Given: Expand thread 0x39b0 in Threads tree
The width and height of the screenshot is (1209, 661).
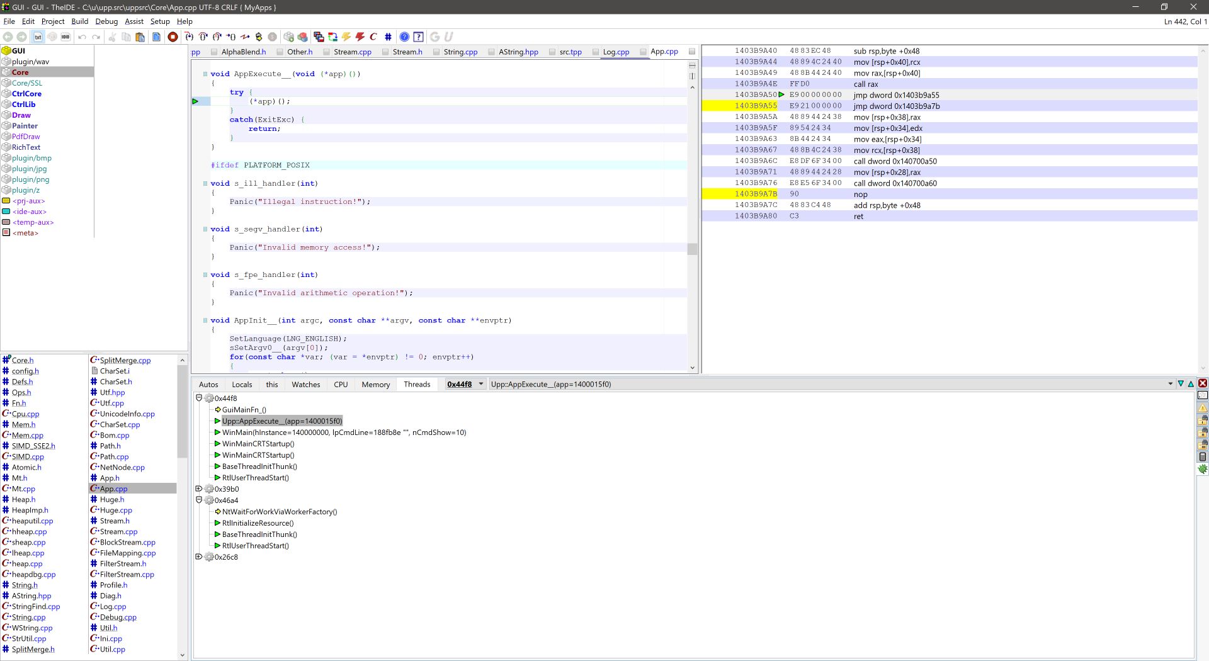Looking at the screenshot, I should pos(199,489).
